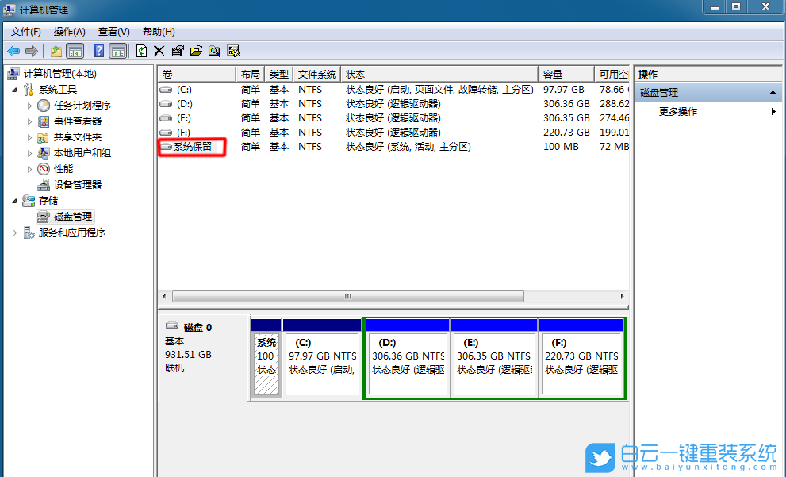The height and width of the screenshot is (477, 786).
Task: Open the 操作(A) menu
Action: pyautogui.click(x=70, y=31)
